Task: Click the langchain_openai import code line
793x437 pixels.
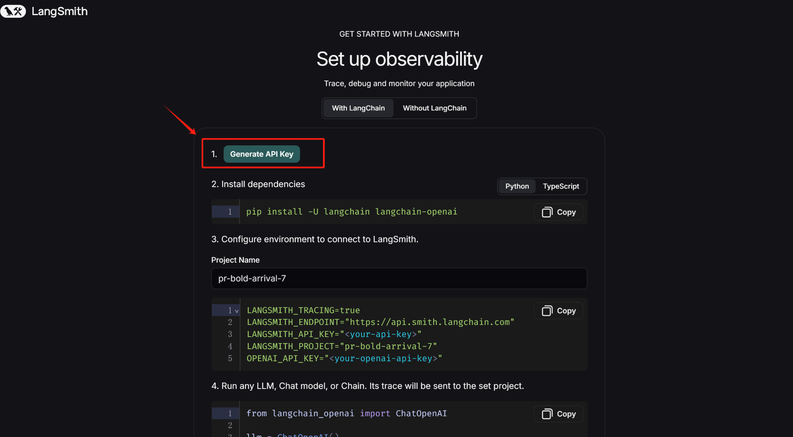Action: [346, 414]
